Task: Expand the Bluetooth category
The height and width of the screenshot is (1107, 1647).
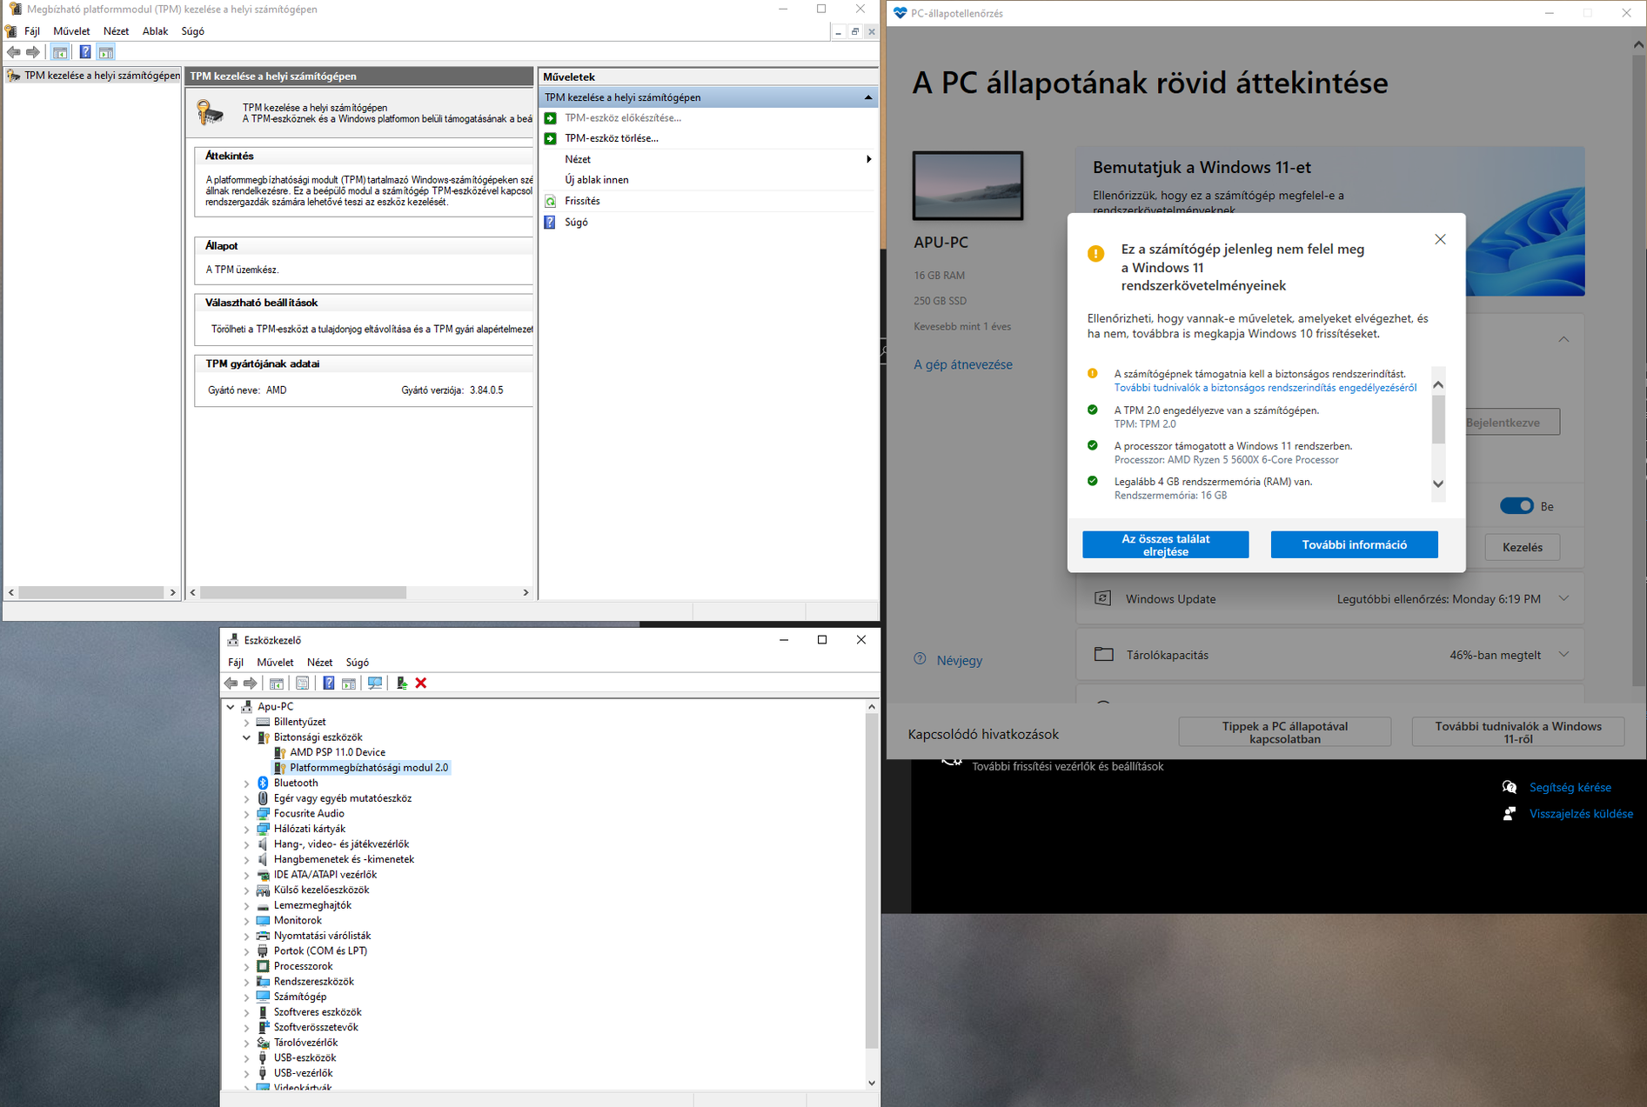Action: click(247, 784)
